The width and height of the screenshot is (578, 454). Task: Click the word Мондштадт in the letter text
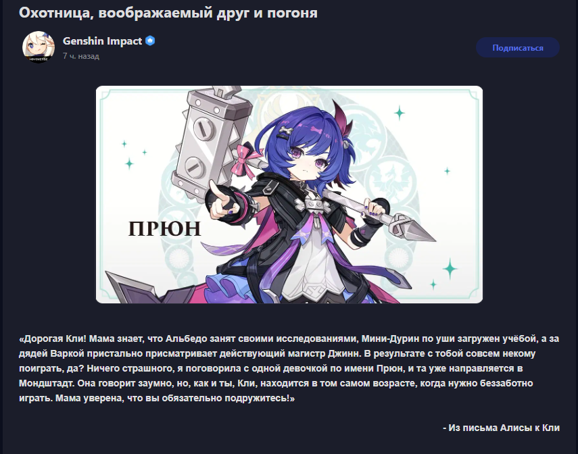[x=47, y=383]
